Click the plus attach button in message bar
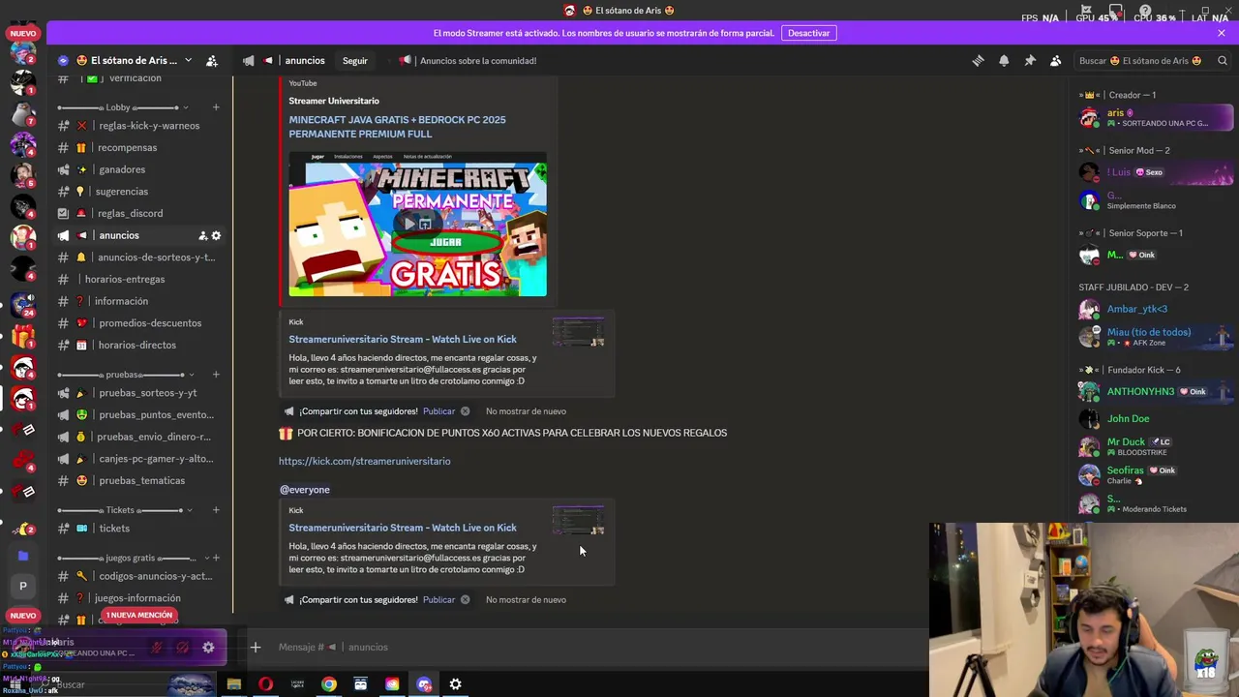The image size is (1239, 697). pyautogui.click(x=256, y=647)
